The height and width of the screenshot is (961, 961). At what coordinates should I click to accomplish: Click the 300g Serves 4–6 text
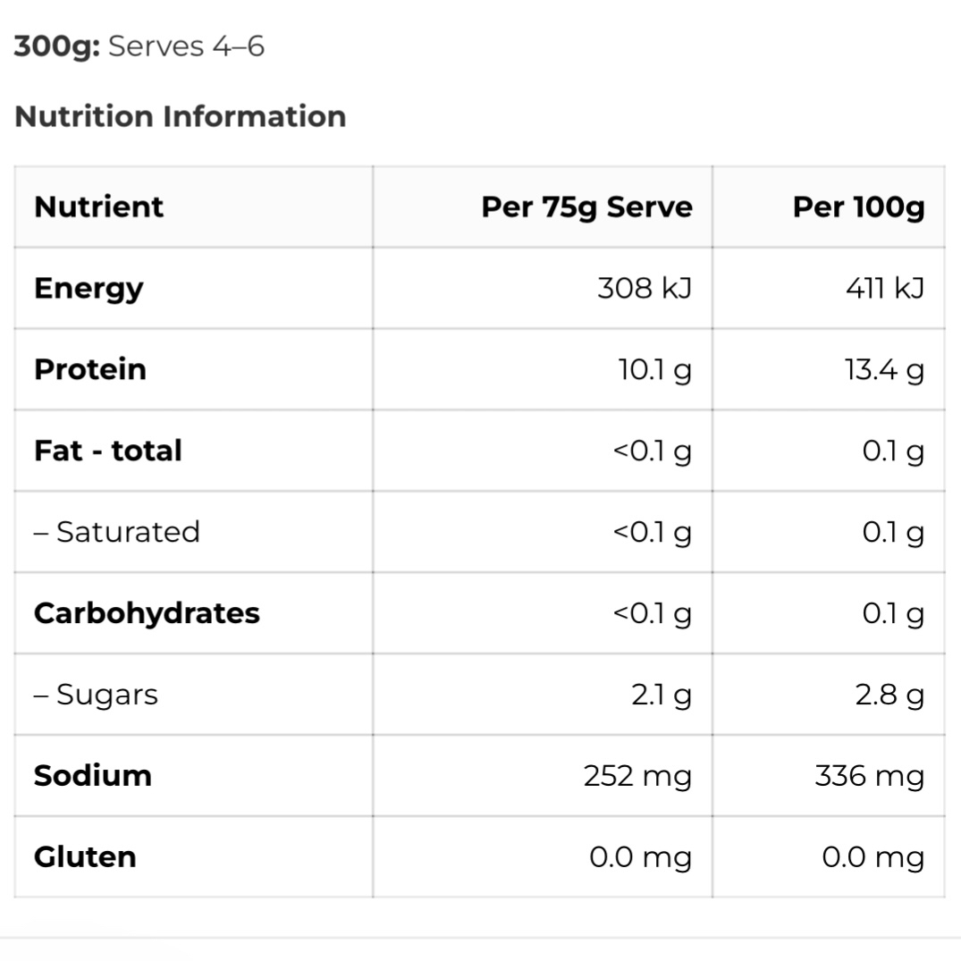click(139, 46)
